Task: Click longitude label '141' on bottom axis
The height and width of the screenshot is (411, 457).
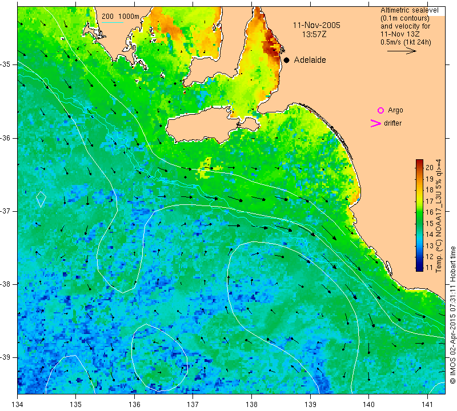Action: (x=427, y=405)
